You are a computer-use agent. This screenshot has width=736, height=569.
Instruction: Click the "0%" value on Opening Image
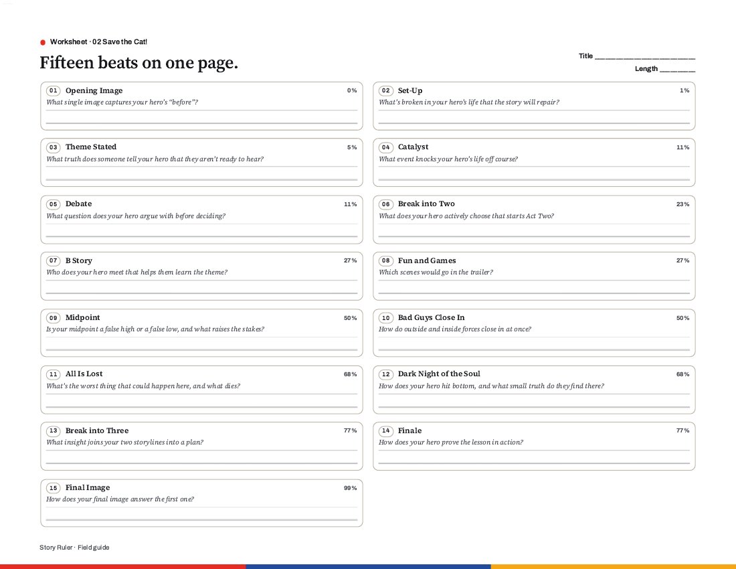click(x=352, y=90)
